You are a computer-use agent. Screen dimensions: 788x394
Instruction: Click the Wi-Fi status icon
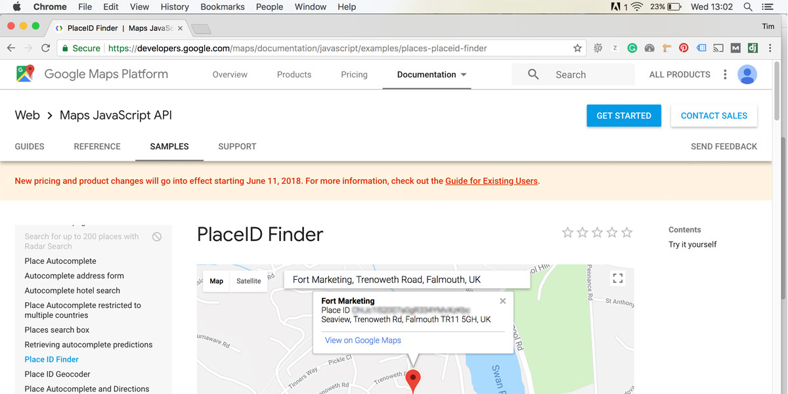point(637,7)
